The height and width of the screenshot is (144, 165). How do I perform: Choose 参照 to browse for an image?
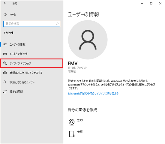80,132
